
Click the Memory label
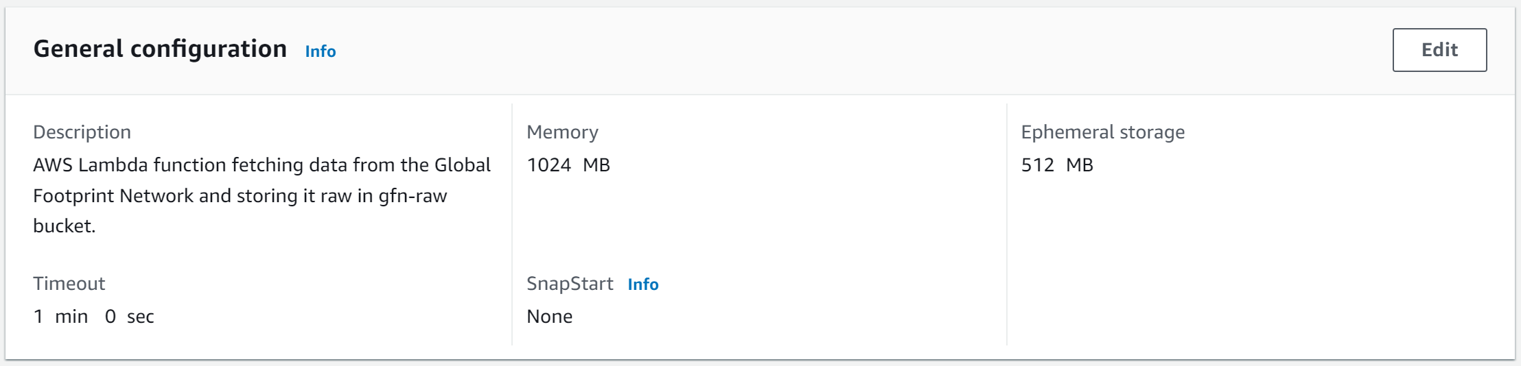click(x=562, y=132)
